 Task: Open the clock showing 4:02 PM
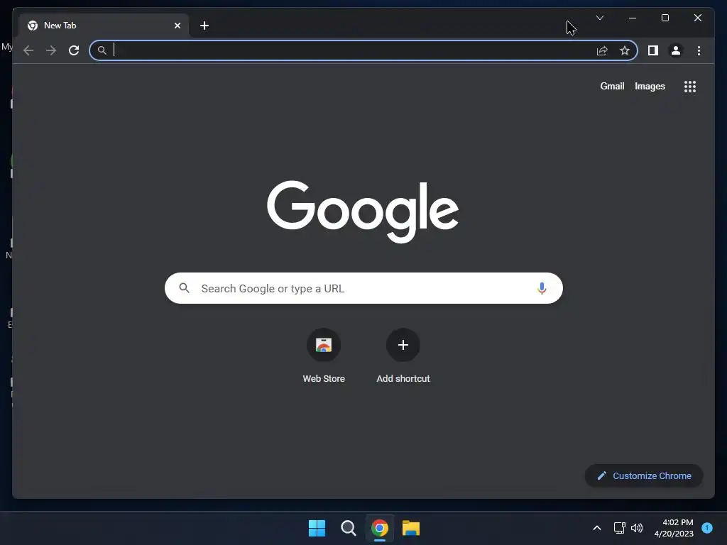click(x=674, y=528)
